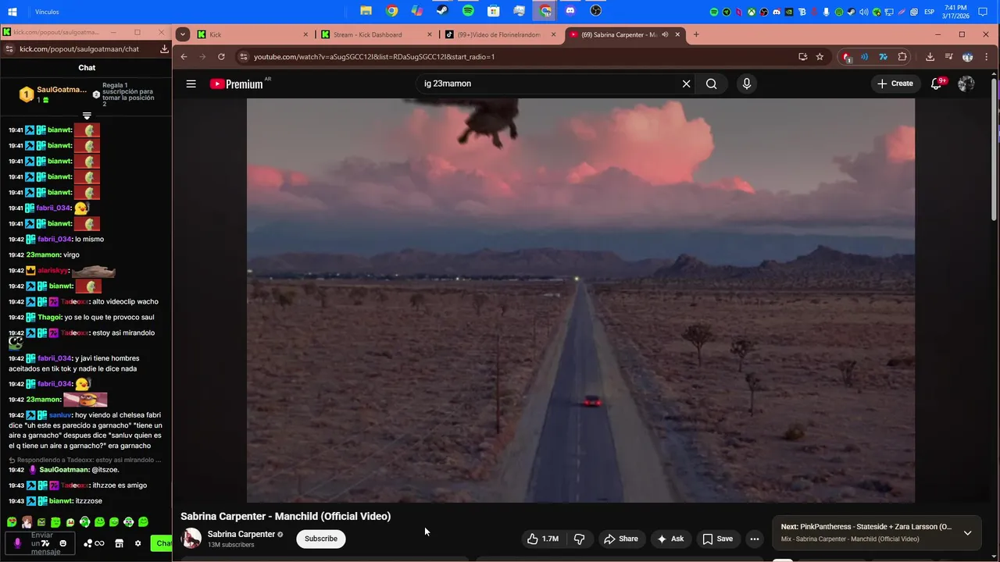Click the first heart-eyes green emote in quick row
The width and height of the screenshot is (1000, 562).
point(12,522)
